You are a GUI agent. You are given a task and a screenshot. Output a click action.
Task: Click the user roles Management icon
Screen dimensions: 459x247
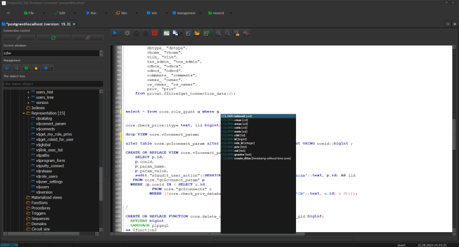[17, 68]
